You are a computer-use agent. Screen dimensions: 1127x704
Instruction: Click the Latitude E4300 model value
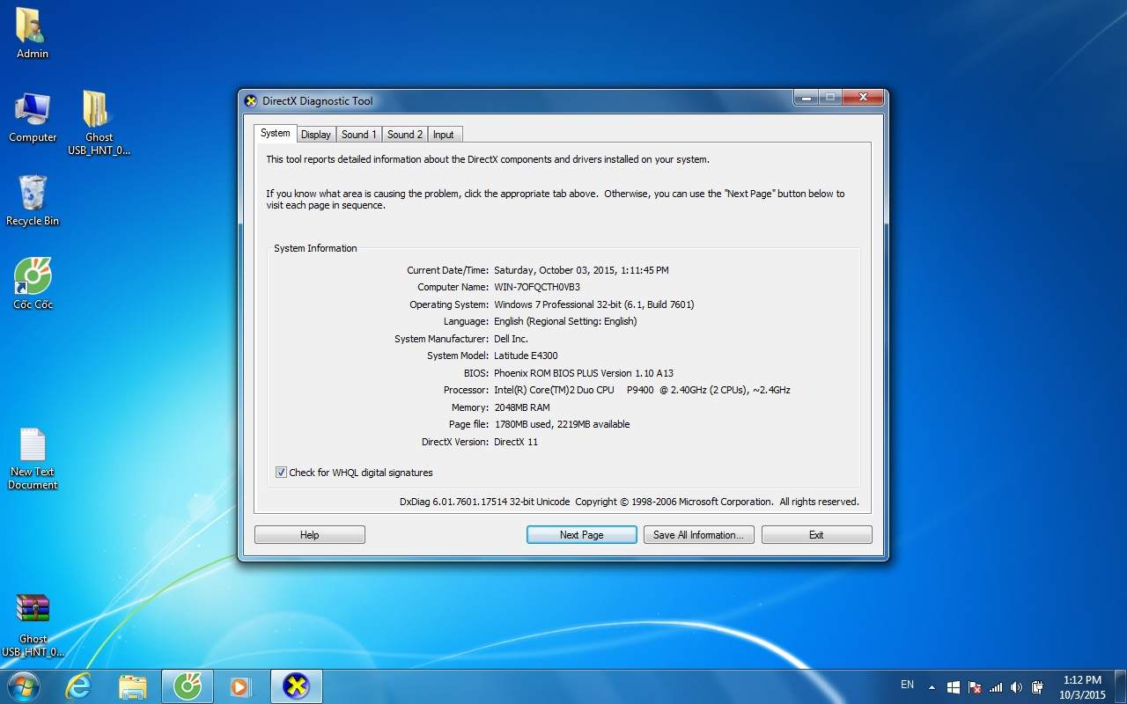(526, 356)
